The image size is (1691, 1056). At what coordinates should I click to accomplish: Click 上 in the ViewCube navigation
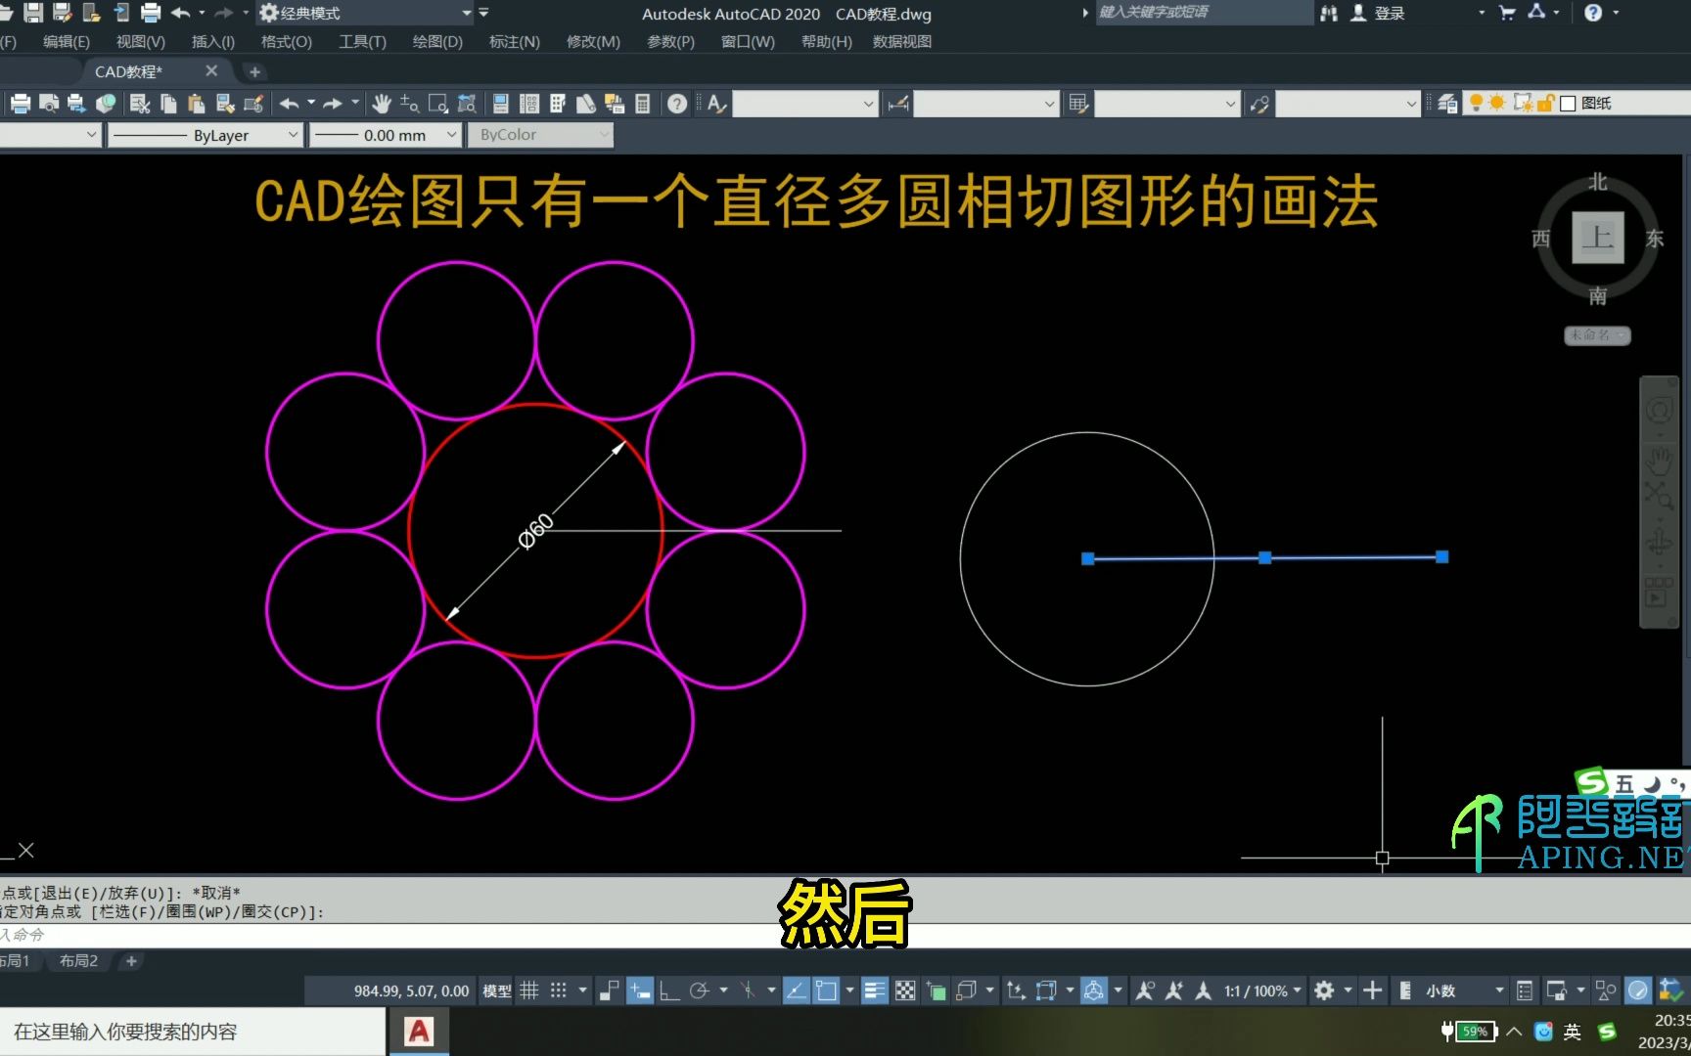click(x=1596, y=238)
